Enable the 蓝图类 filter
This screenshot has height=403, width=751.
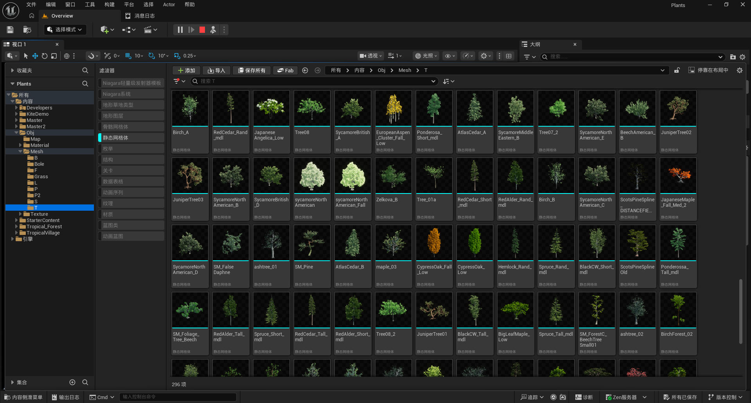tap(131, 225)
